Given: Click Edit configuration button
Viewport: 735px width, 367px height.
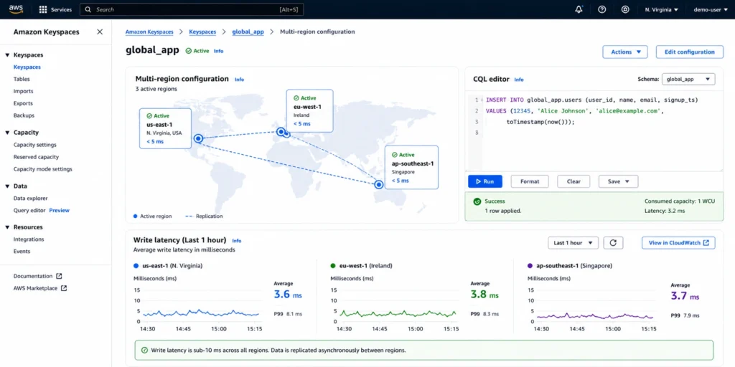Looking at the screenshot, I should point(690,52).
